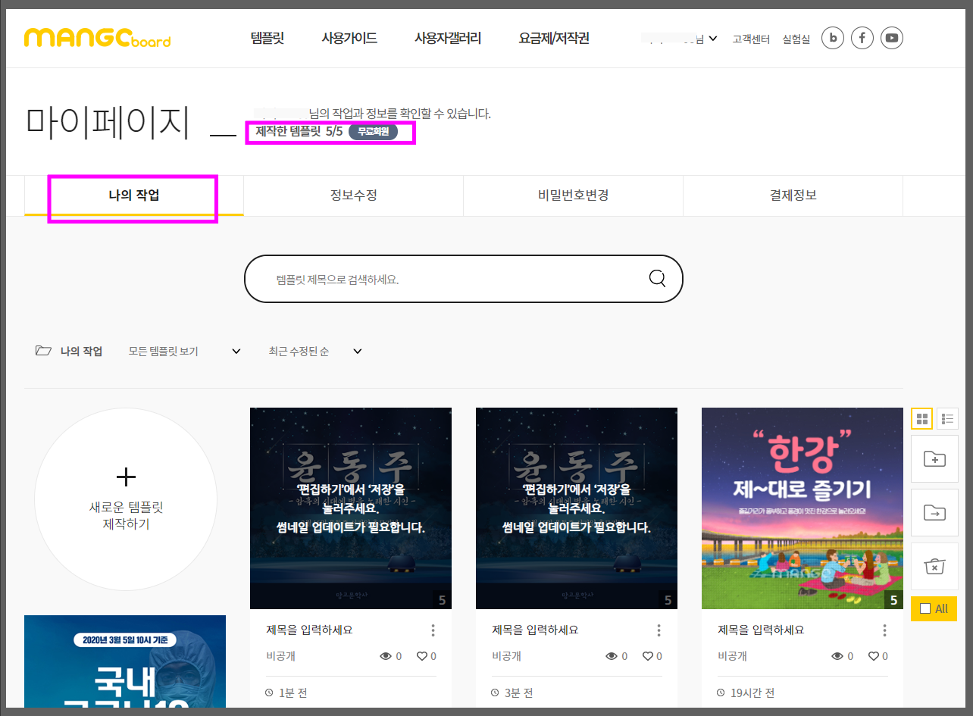Open the MangoBoard blog icon
This screenshot has height=716, width=973.
pyautogui.click(x=833, y=37)
